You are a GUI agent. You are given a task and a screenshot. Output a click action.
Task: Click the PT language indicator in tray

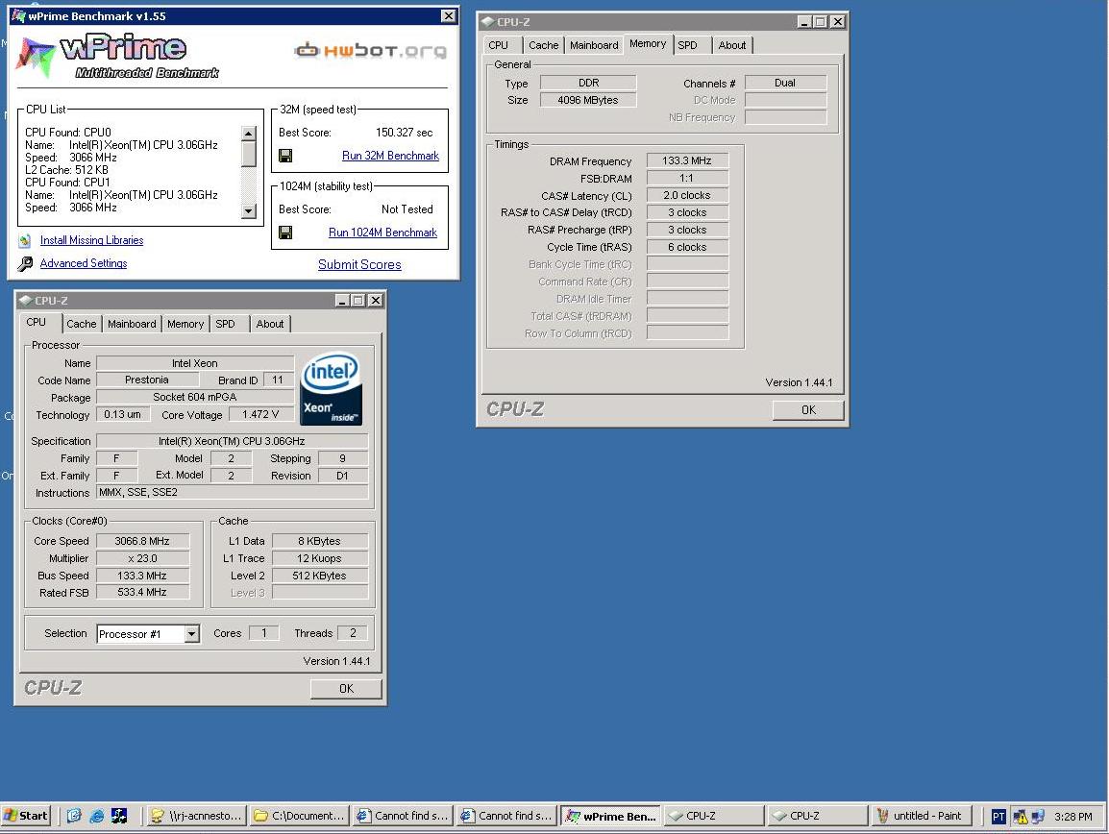(998, 817)
